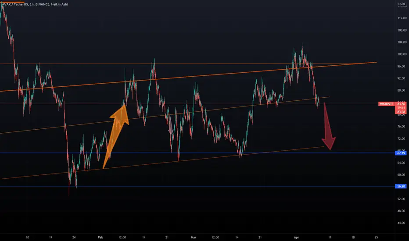409x241 pixels.
Task: Click the 76.00 price axis label
Action: tap(401, 127)
